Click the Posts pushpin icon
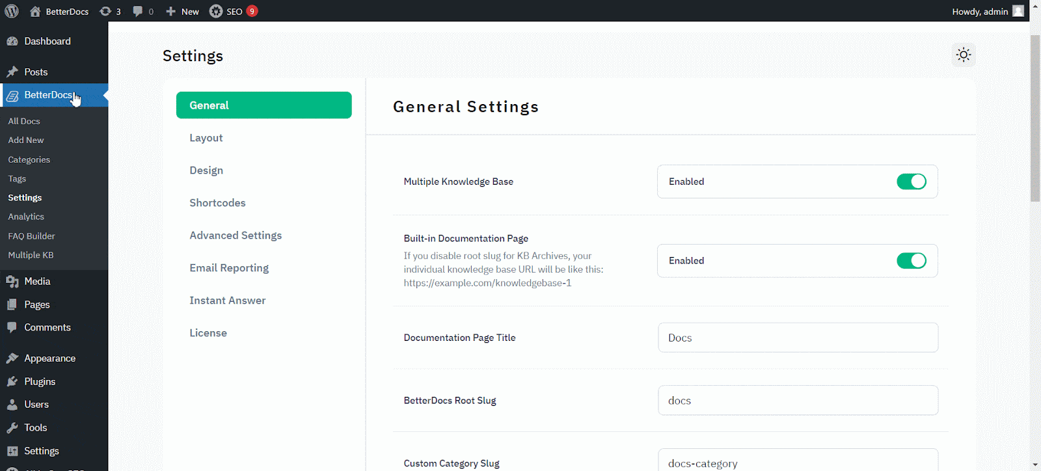 coord(12,72)
